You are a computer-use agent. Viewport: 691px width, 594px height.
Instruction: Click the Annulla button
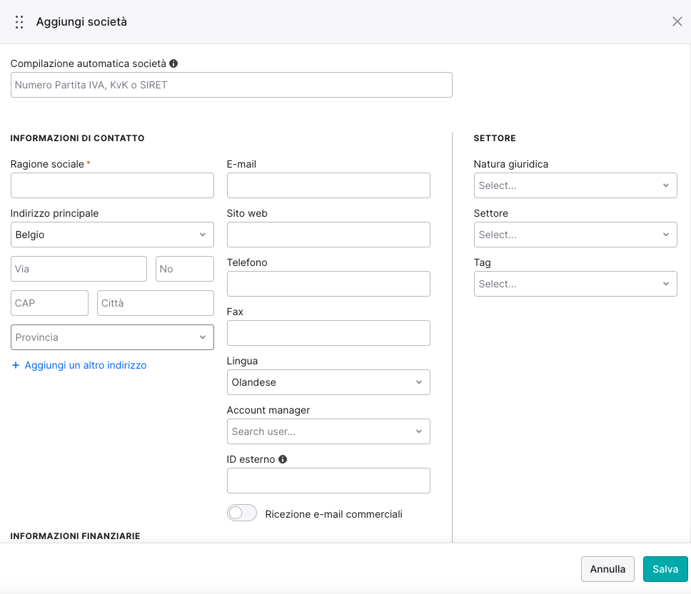pos(607,569)
